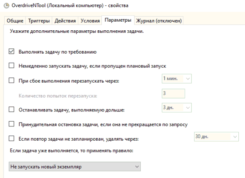Open the 3 дн. duration dropdown
The width and height of the screenshot is (245, 178).
pyautogui.click(x=177, y=108)
